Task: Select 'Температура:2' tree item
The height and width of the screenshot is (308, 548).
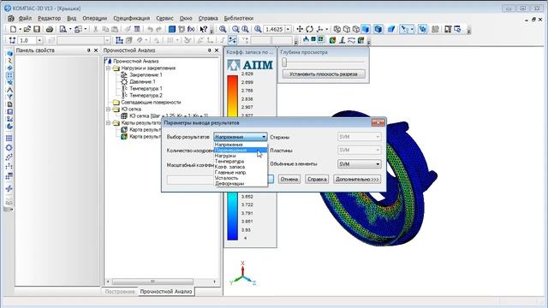Action: pyautogui.click(x=146, y=95)
